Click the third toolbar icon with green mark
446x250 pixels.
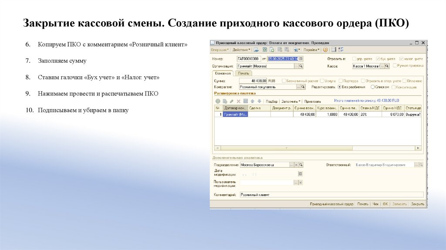click(272, 50)
